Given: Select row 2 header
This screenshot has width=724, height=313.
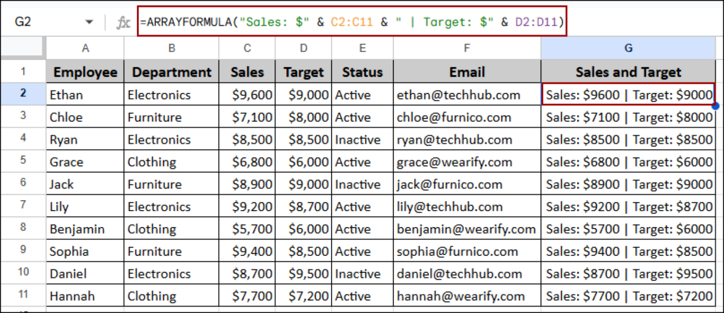Looking at the screenshot, I should coord(23,94).
